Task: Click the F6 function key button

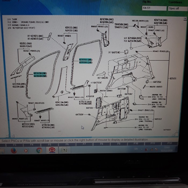Action: coord(67,144)
